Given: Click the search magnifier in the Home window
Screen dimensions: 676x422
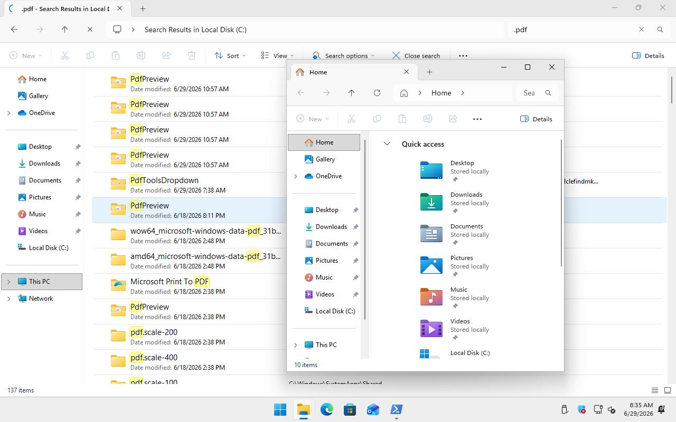Looking at the screenshot, I should [x=548, y=93].
